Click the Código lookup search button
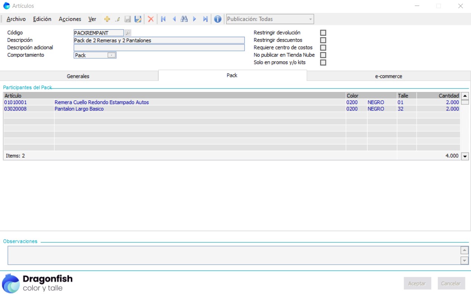 [128, 33]
